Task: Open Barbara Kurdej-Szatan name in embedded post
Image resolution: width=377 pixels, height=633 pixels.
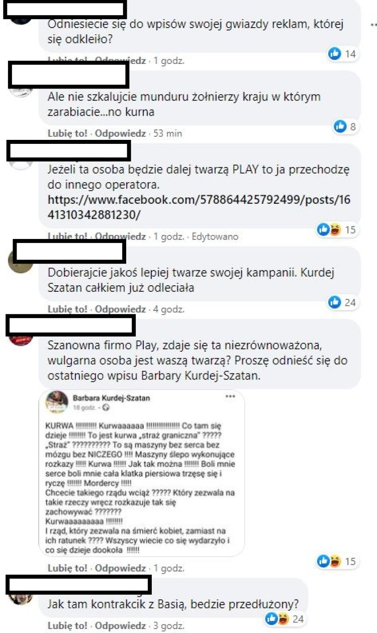Action: pos(112,398)
